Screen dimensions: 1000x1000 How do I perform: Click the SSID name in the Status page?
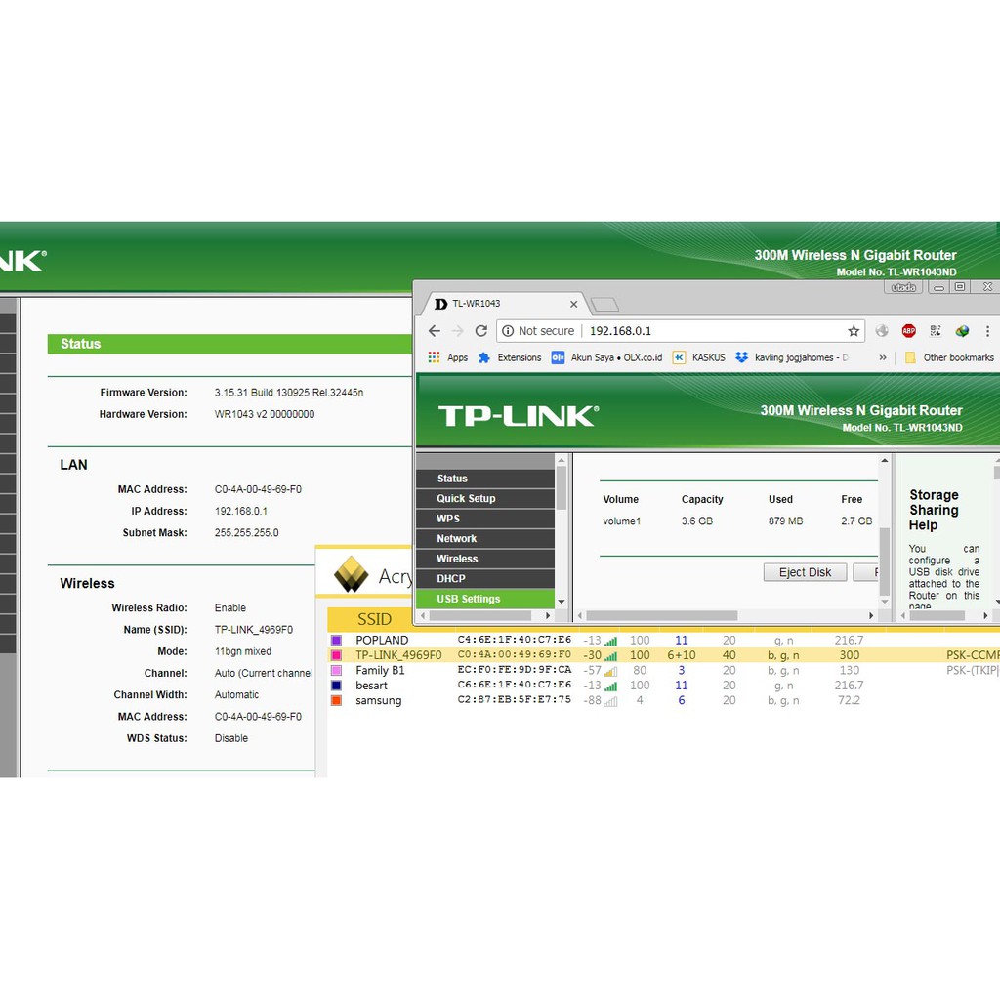click(254, 630)
